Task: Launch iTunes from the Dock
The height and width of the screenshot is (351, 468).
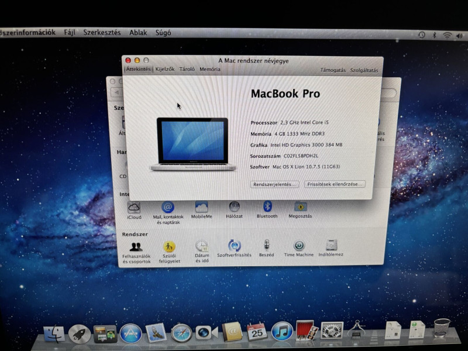Action: pyautogui.click(x=282, y=331)
